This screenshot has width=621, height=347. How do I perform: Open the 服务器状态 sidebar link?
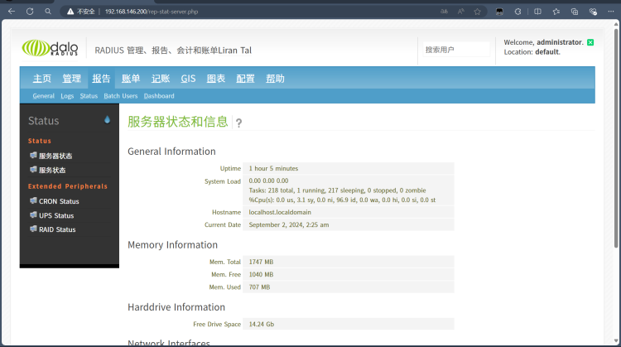[55, 156]
